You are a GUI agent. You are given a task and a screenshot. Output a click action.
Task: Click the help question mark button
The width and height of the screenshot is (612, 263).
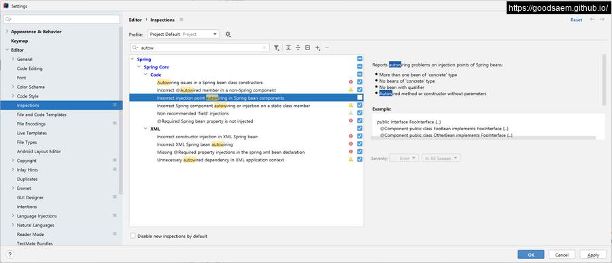(x=10, y=254)
